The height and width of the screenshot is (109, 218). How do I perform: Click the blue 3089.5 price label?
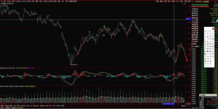click(188, 19)
